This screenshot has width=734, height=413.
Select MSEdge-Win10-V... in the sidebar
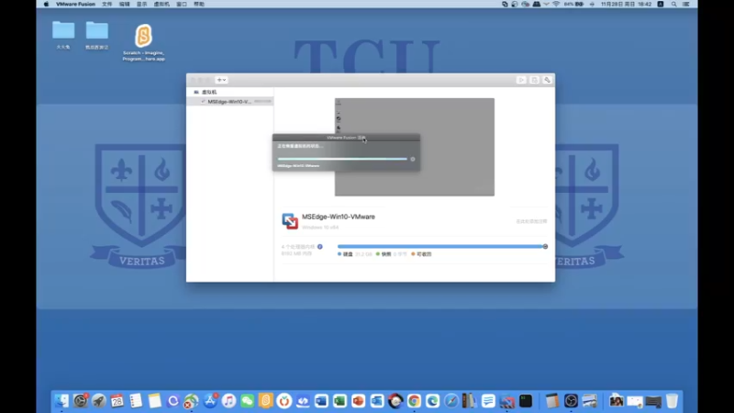pyautogui.click(x=230, y=102)
